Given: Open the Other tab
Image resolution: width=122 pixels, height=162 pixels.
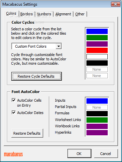Looking at the screenshot, I should click(x=80, y=14).
